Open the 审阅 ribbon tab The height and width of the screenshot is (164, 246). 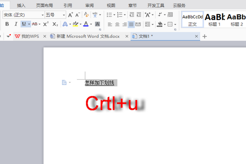(x=89, y=5)
